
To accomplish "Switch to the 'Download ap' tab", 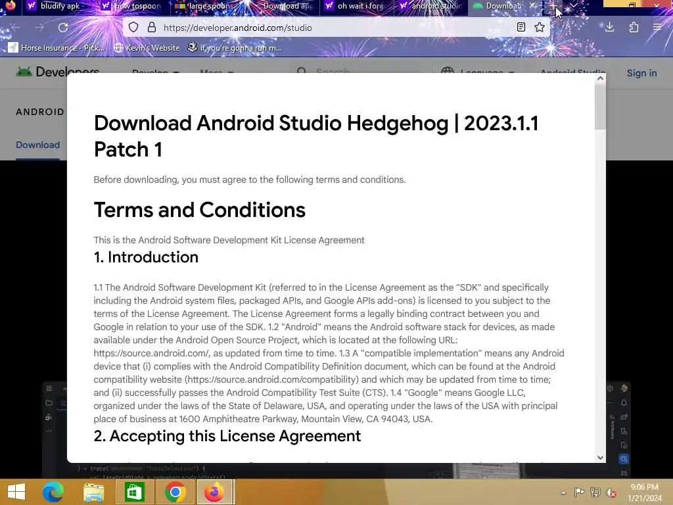I will pos(283,6).
